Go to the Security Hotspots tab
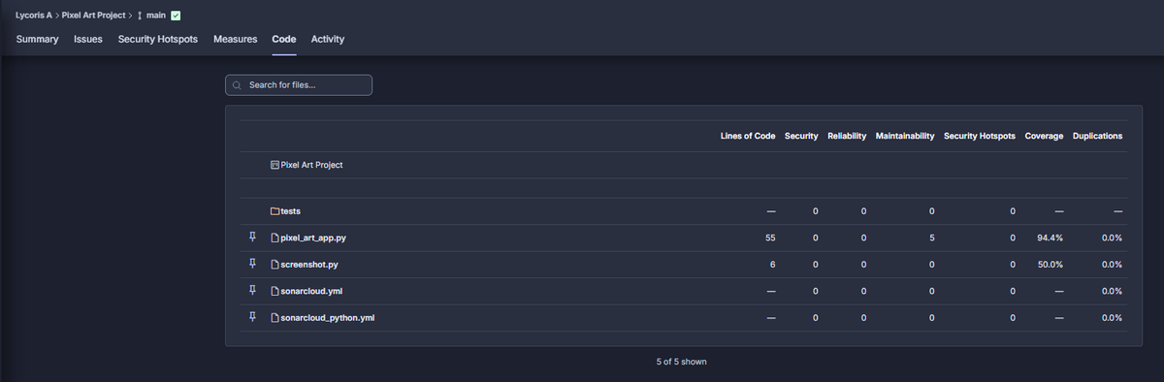The image size is (1164, 382). (x=158, y=39)
